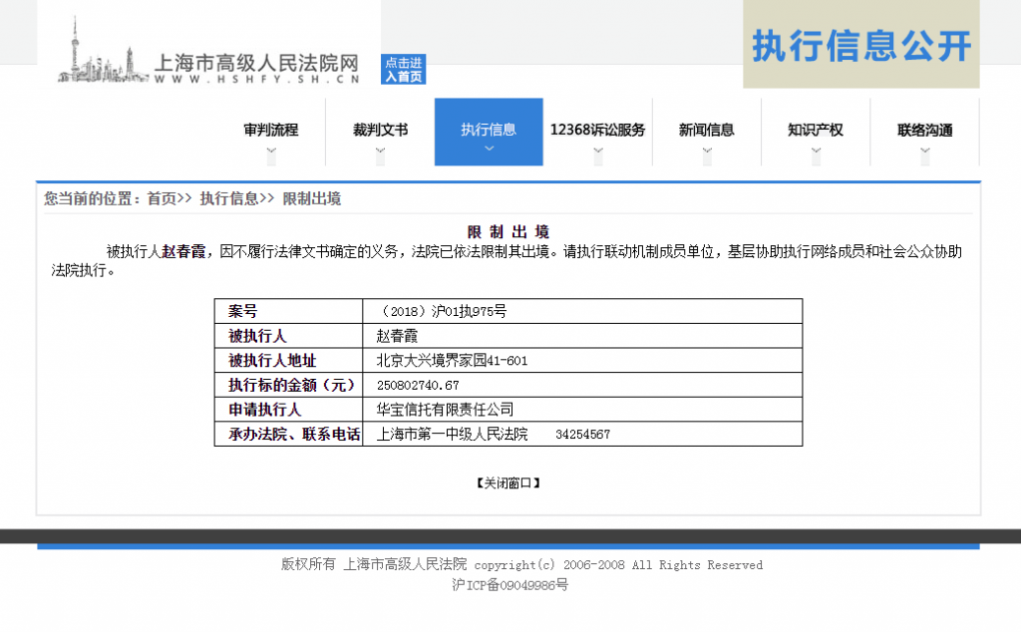Screen dimensions: 1021x632
Task: Expand chevron under 联络沟通
Action: (x=924, y=152)
